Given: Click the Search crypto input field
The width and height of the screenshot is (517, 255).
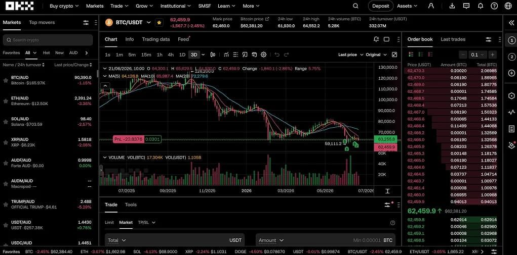Looking at the screenshot, I should (48, 40).
